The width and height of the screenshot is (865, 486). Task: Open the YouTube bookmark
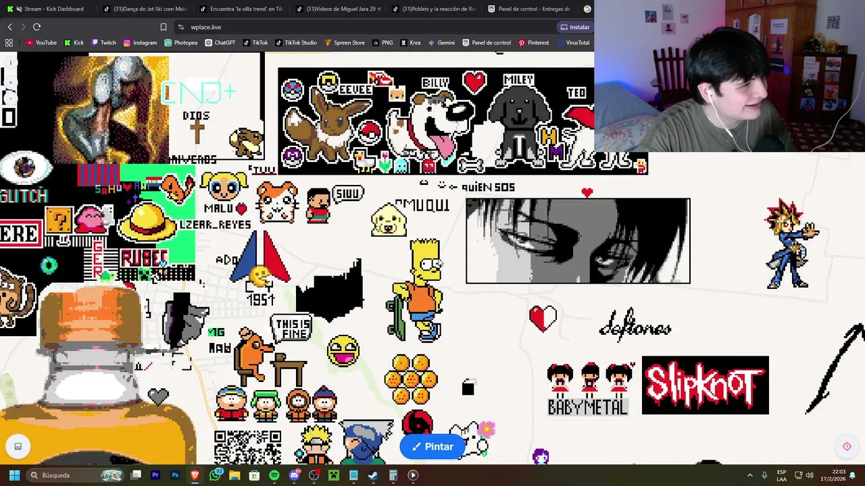[x=41, y=43]
